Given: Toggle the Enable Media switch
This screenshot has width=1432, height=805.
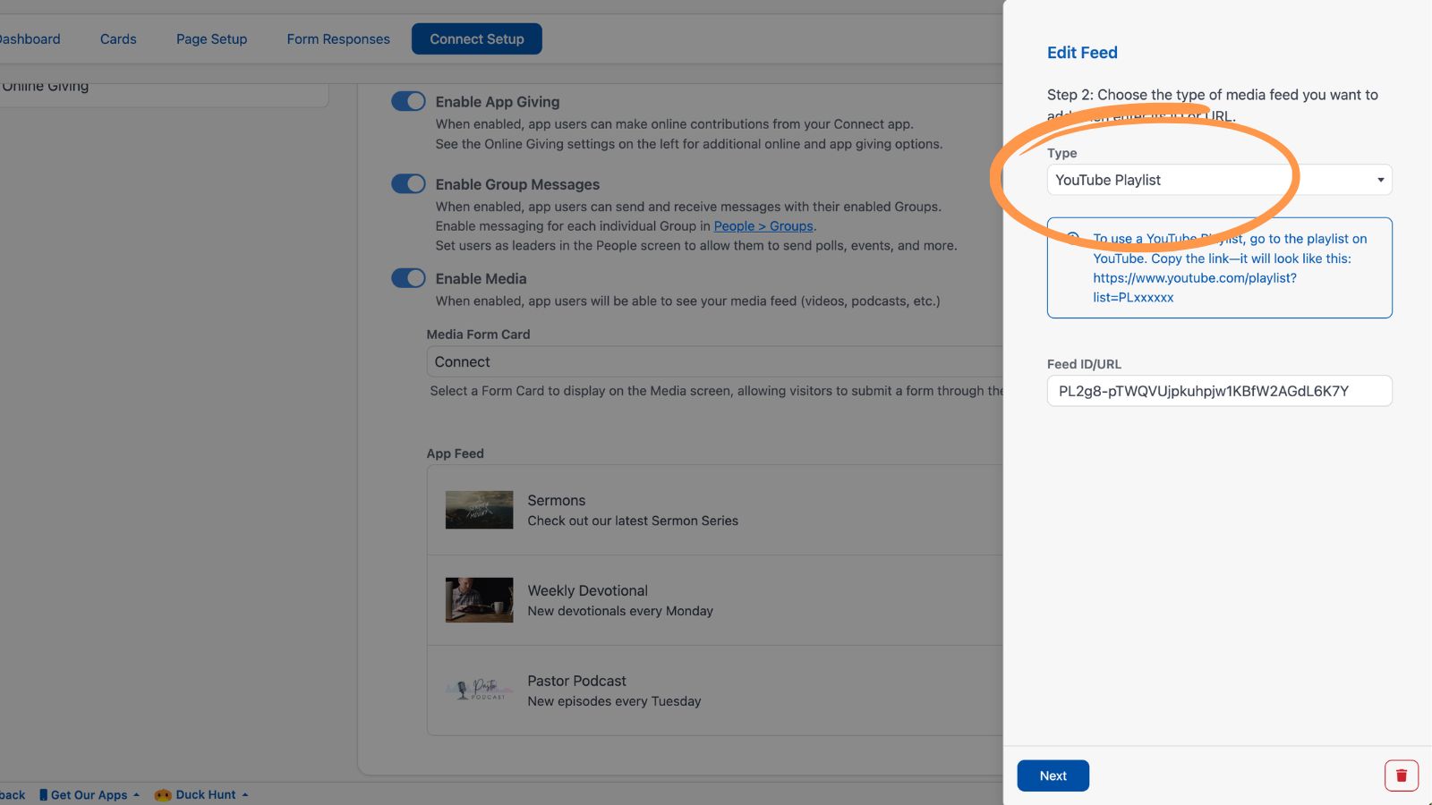Looking at the screenshot, I should pyautogui.click(x=408, y=278).
